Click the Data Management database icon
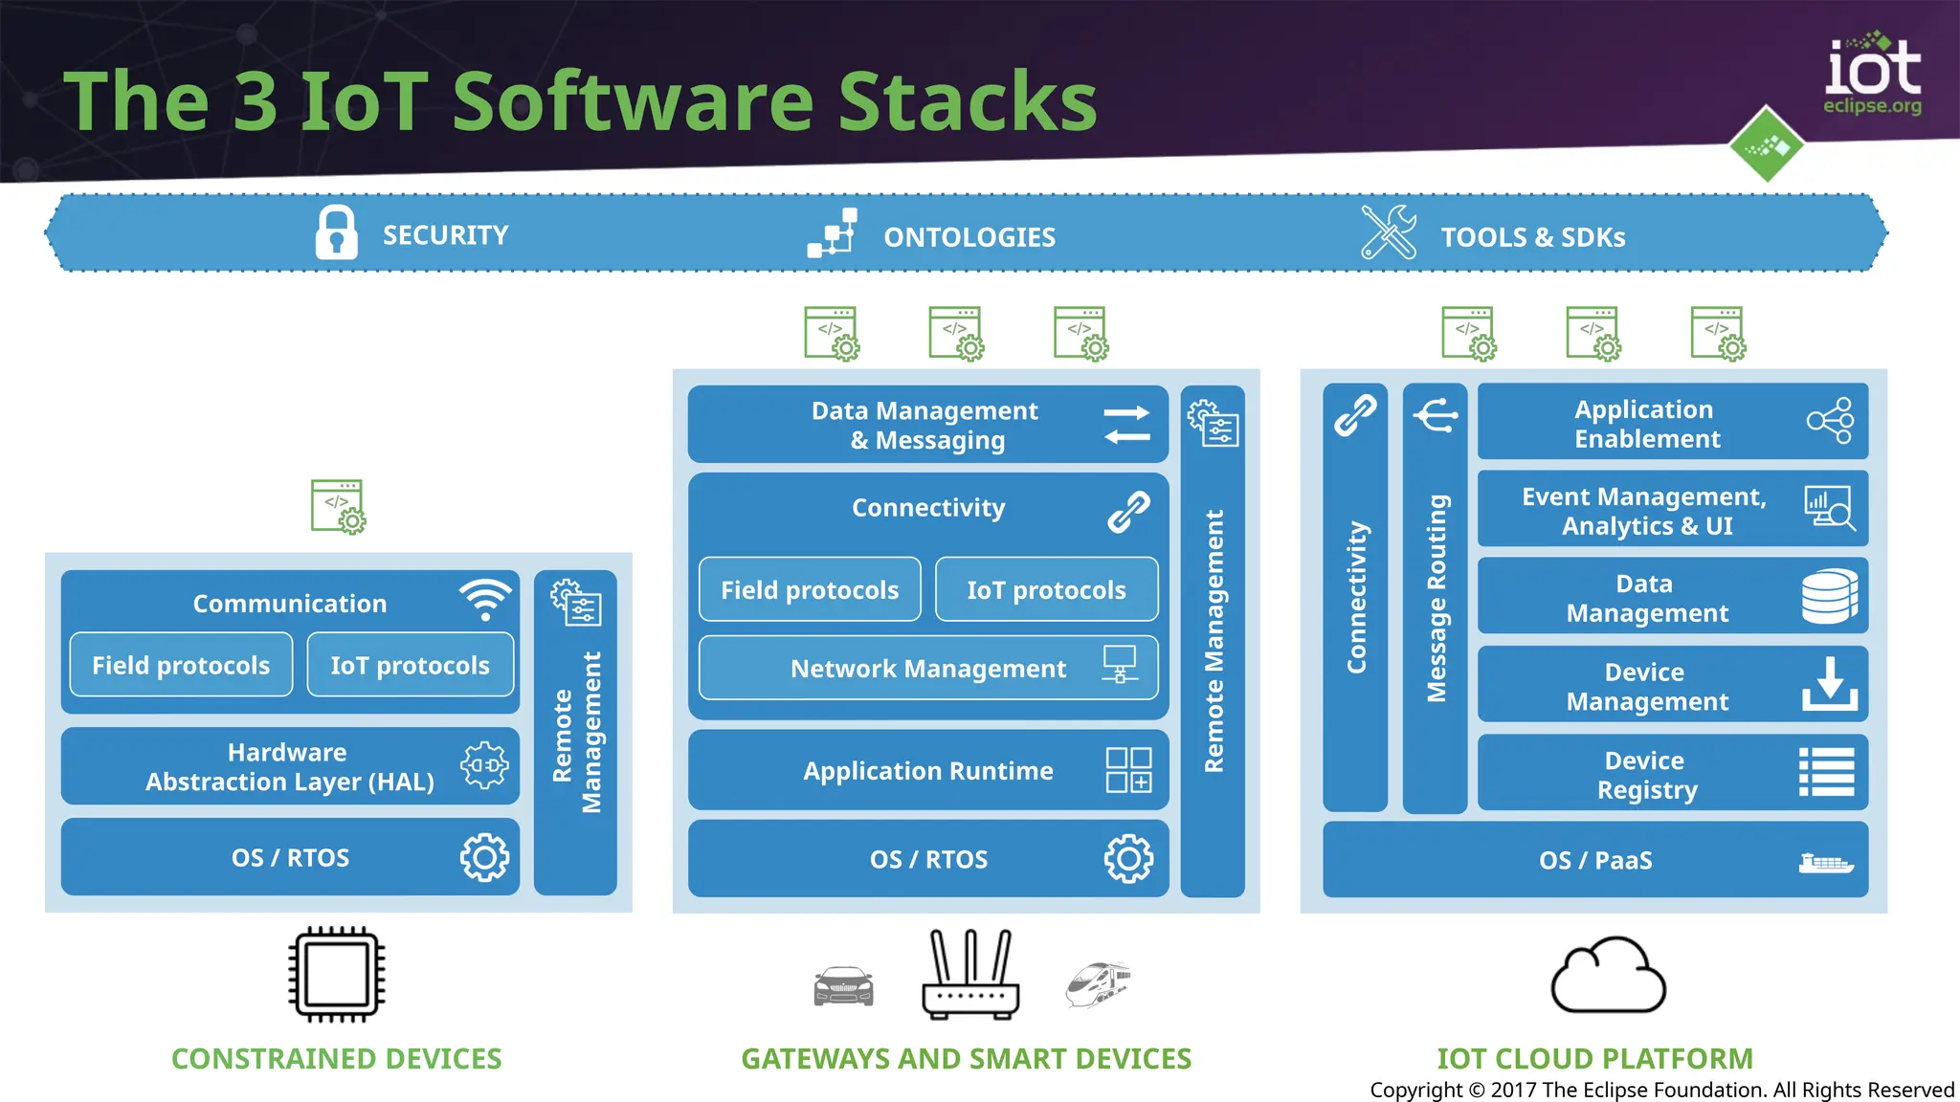The image size is (1960, 1102). pos(1829,597)
